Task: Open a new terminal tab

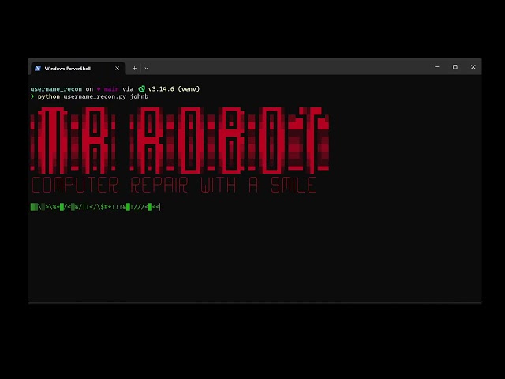Action: (134, 69)
